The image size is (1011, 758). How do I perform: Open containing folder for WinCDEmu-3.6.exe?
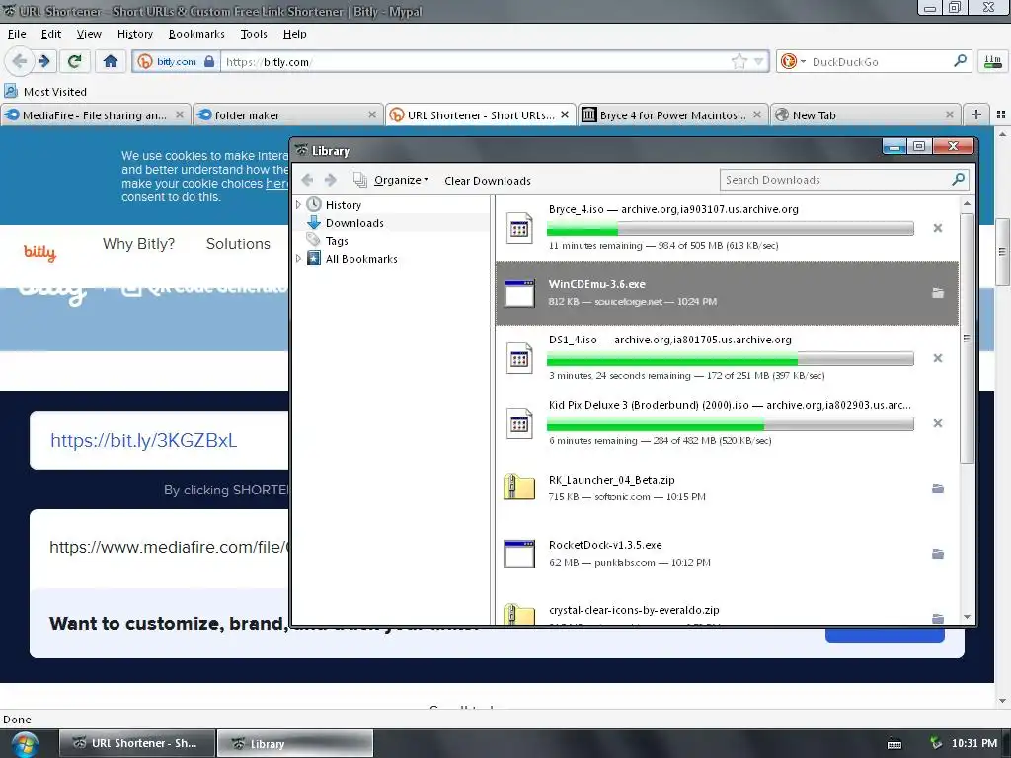click(938, 293)
